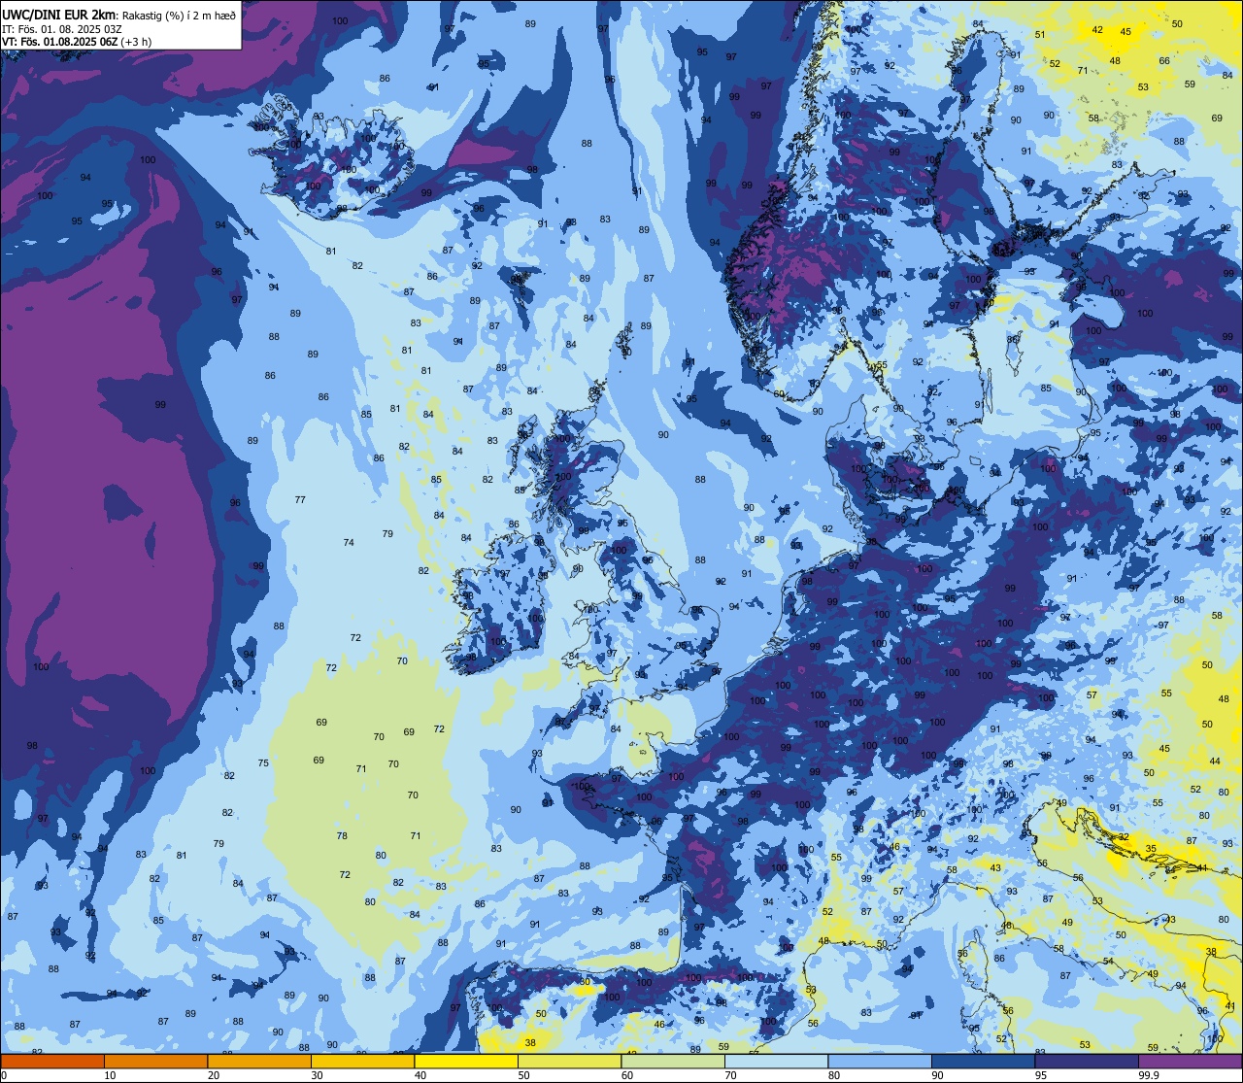1243x1083 pixels.
Task: Click the 10–20 orange legend segment
Action: [155, 1061]
